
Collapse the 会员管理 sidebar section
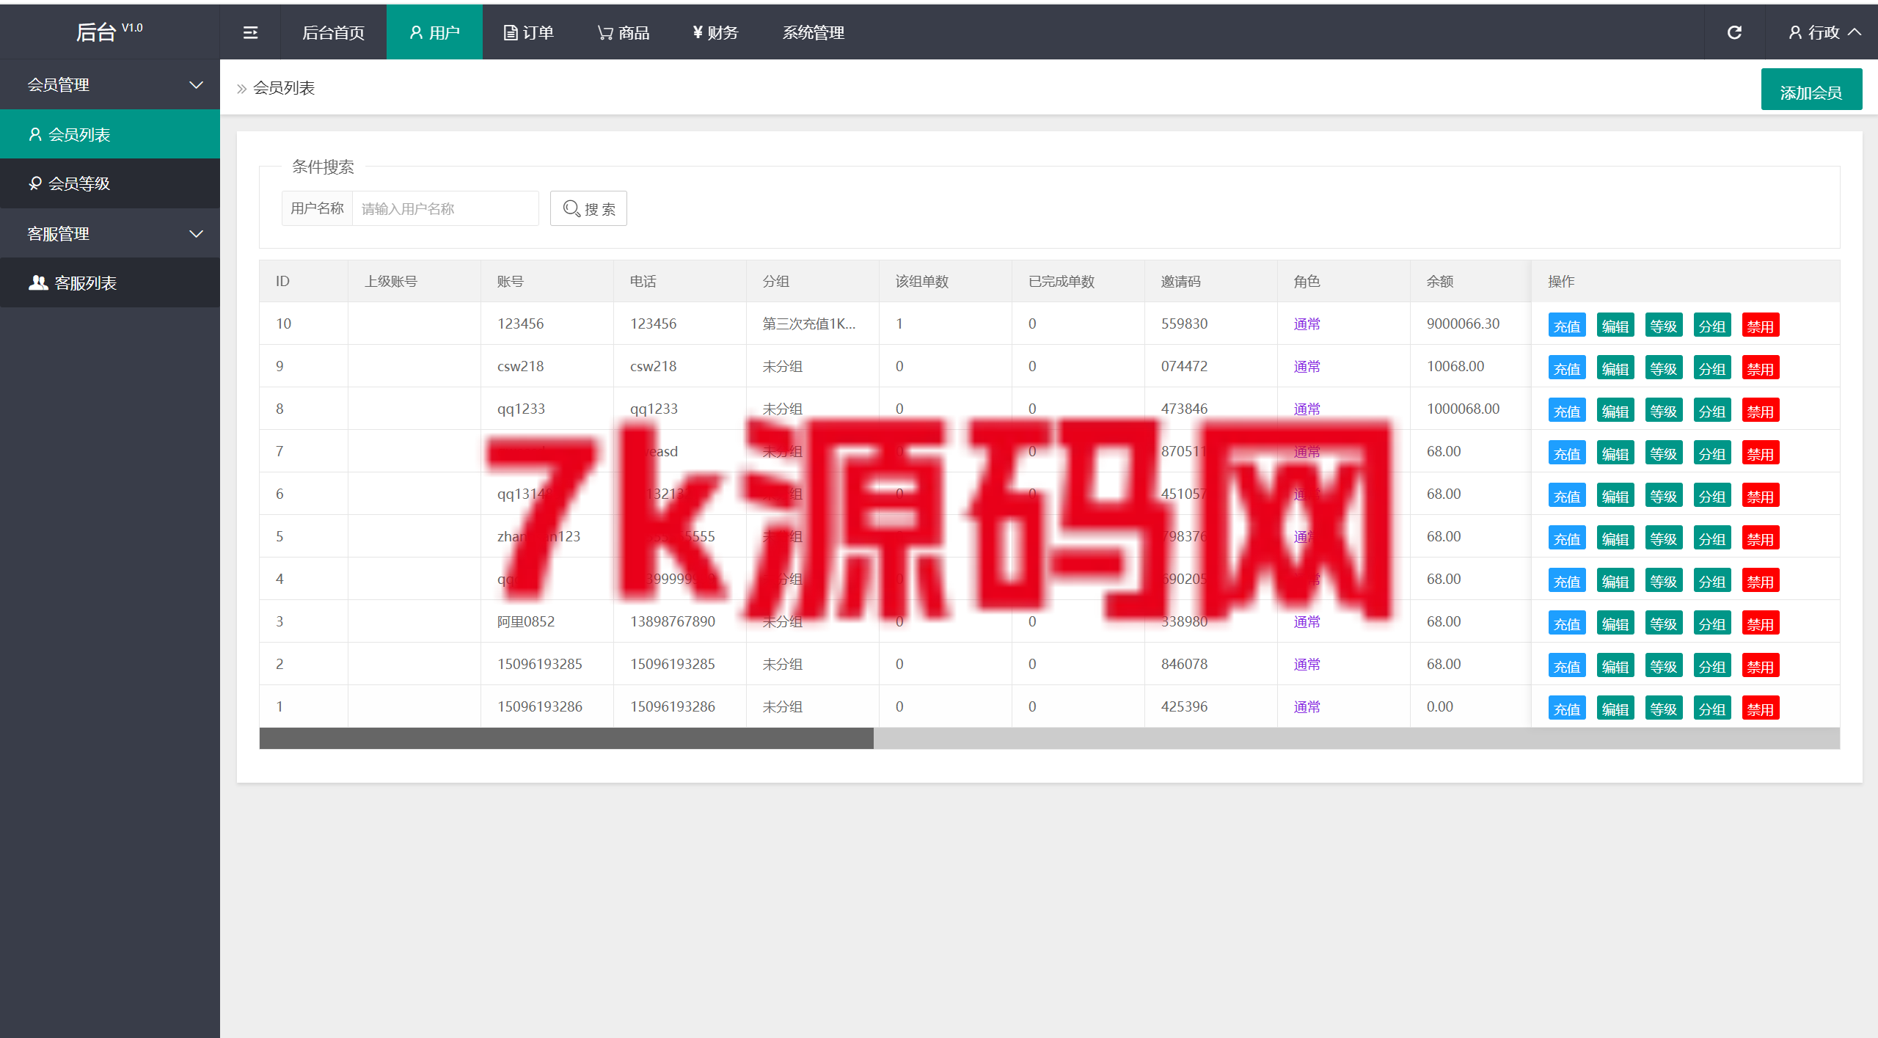pyautogui.click(x=110, y=84)
